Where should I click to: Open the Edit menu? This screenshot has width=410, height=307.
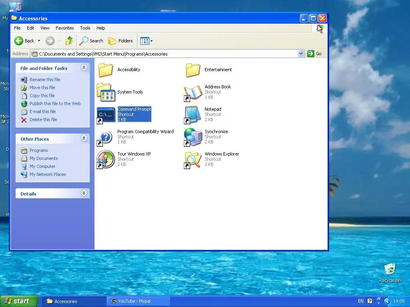pos(30,28)
